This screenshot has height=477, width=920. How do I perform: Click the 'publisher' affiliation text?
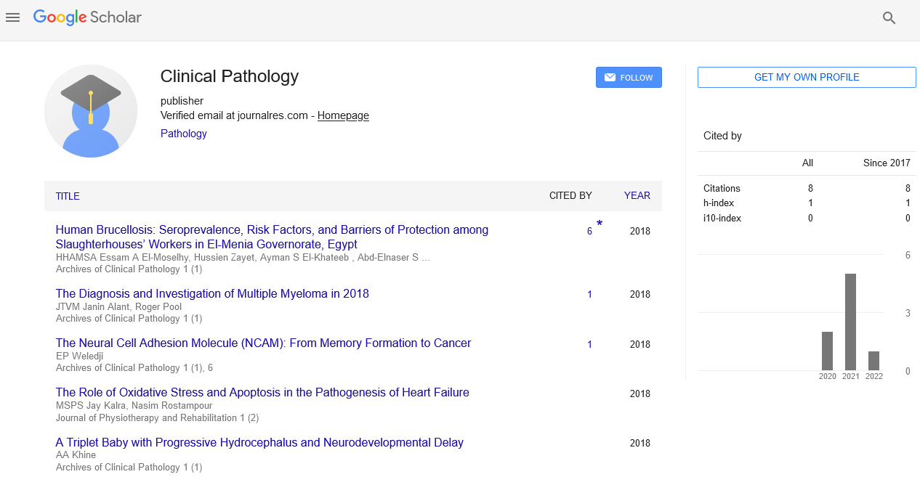click(x=182, y=101)
